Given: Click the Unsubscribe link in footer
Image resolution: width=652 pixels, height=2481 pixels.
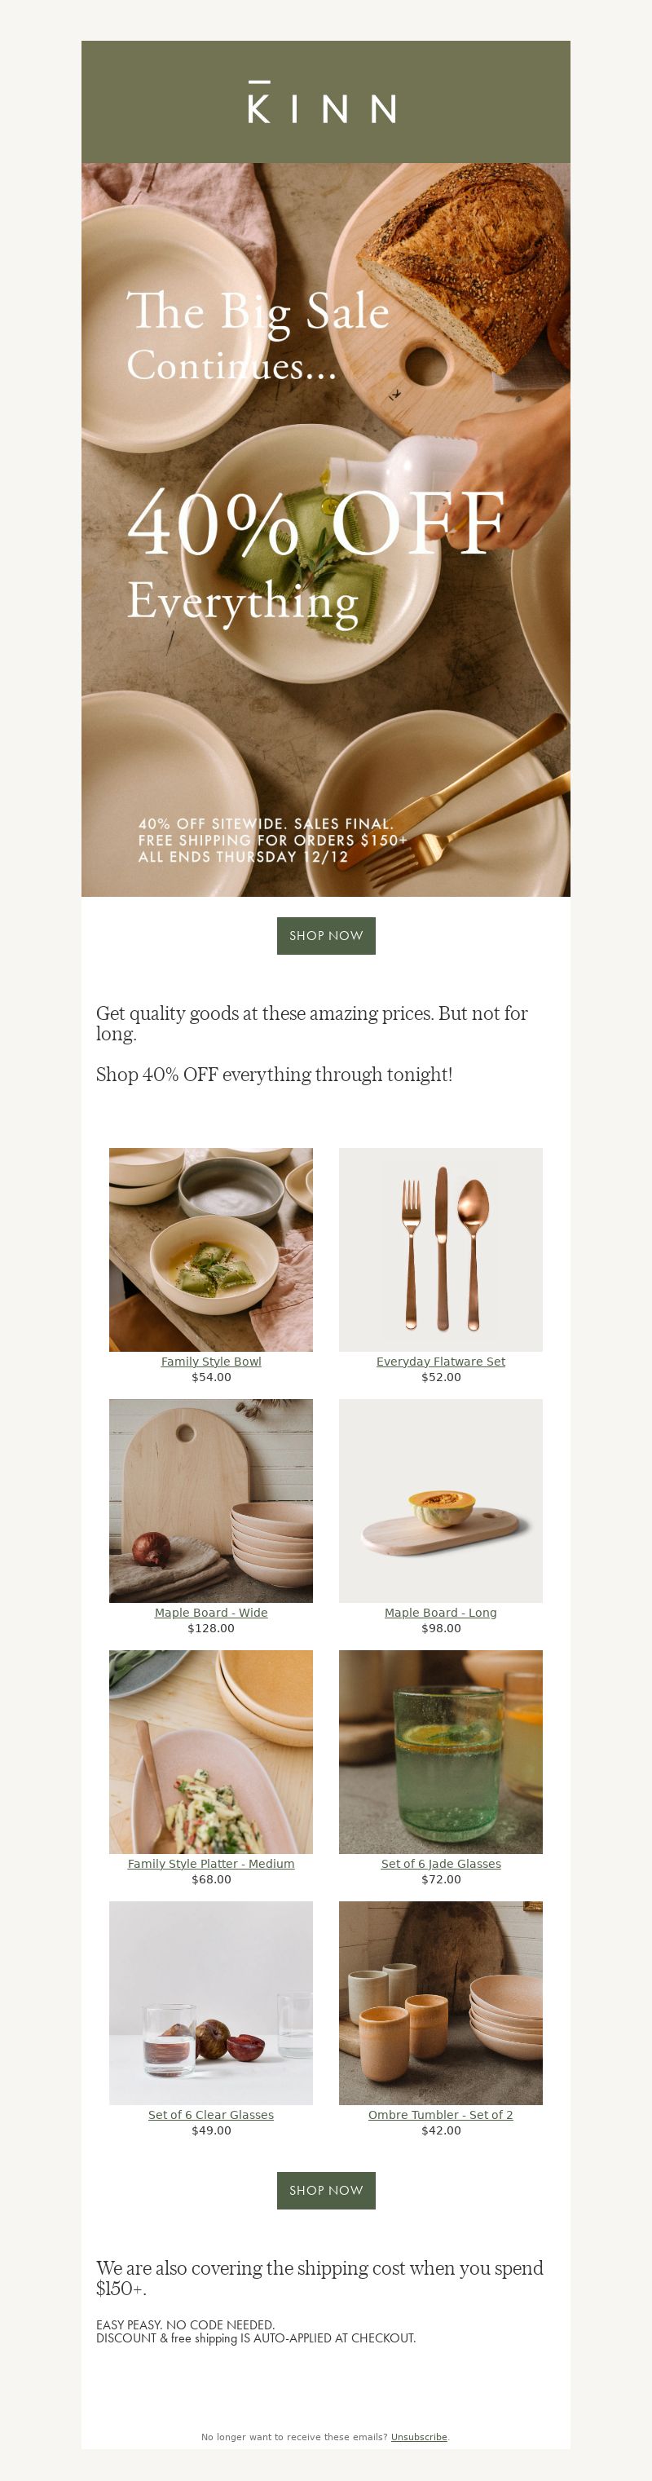Looking at the screenshot, I should pyautogui.click(x=419, y=2437).
